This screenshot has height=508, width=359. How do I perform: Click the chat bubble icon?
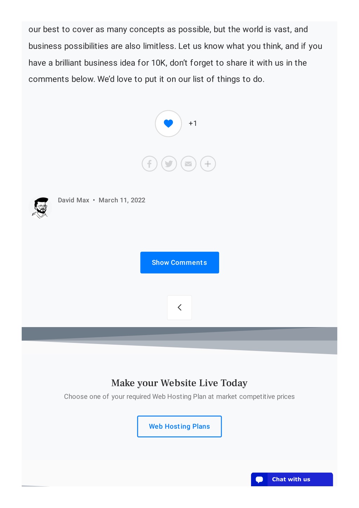259,480
